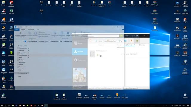This screenshot has width=191, height=107.
Task: Click the Windows Start button
Action: 2,106
